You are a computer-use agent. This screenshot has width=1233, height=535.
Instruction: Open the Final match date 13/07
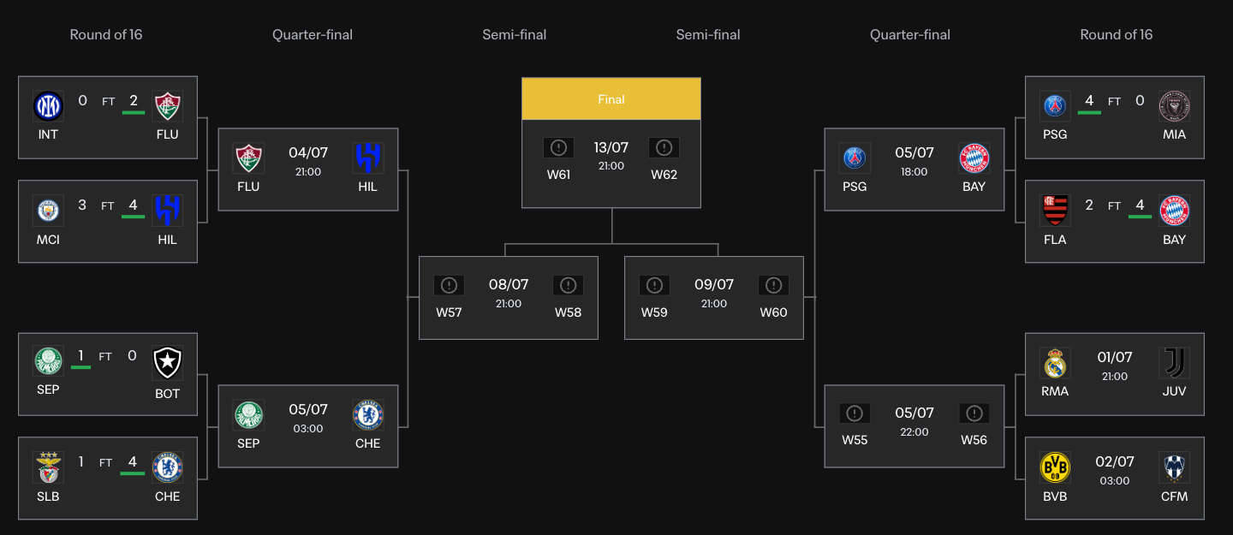[x=611, y=147]
